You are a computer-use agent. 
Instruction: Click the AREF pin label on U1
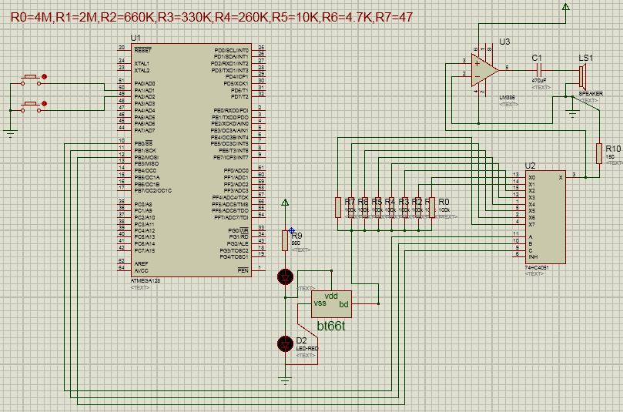[141, 263]
